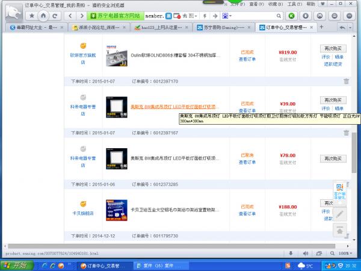This screenshot has height=271, width=361.
Task: Click the browser skin shirt icon in title bar
Action: pos(322,4)
